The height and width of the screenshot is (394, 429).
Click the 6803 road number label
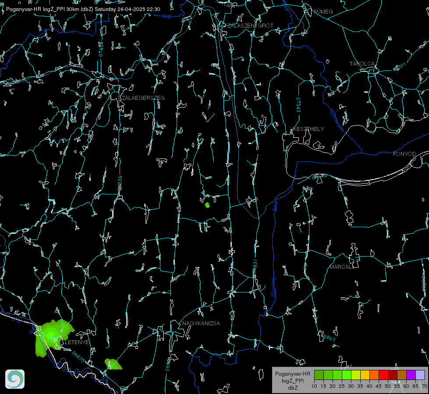point(327,338)
